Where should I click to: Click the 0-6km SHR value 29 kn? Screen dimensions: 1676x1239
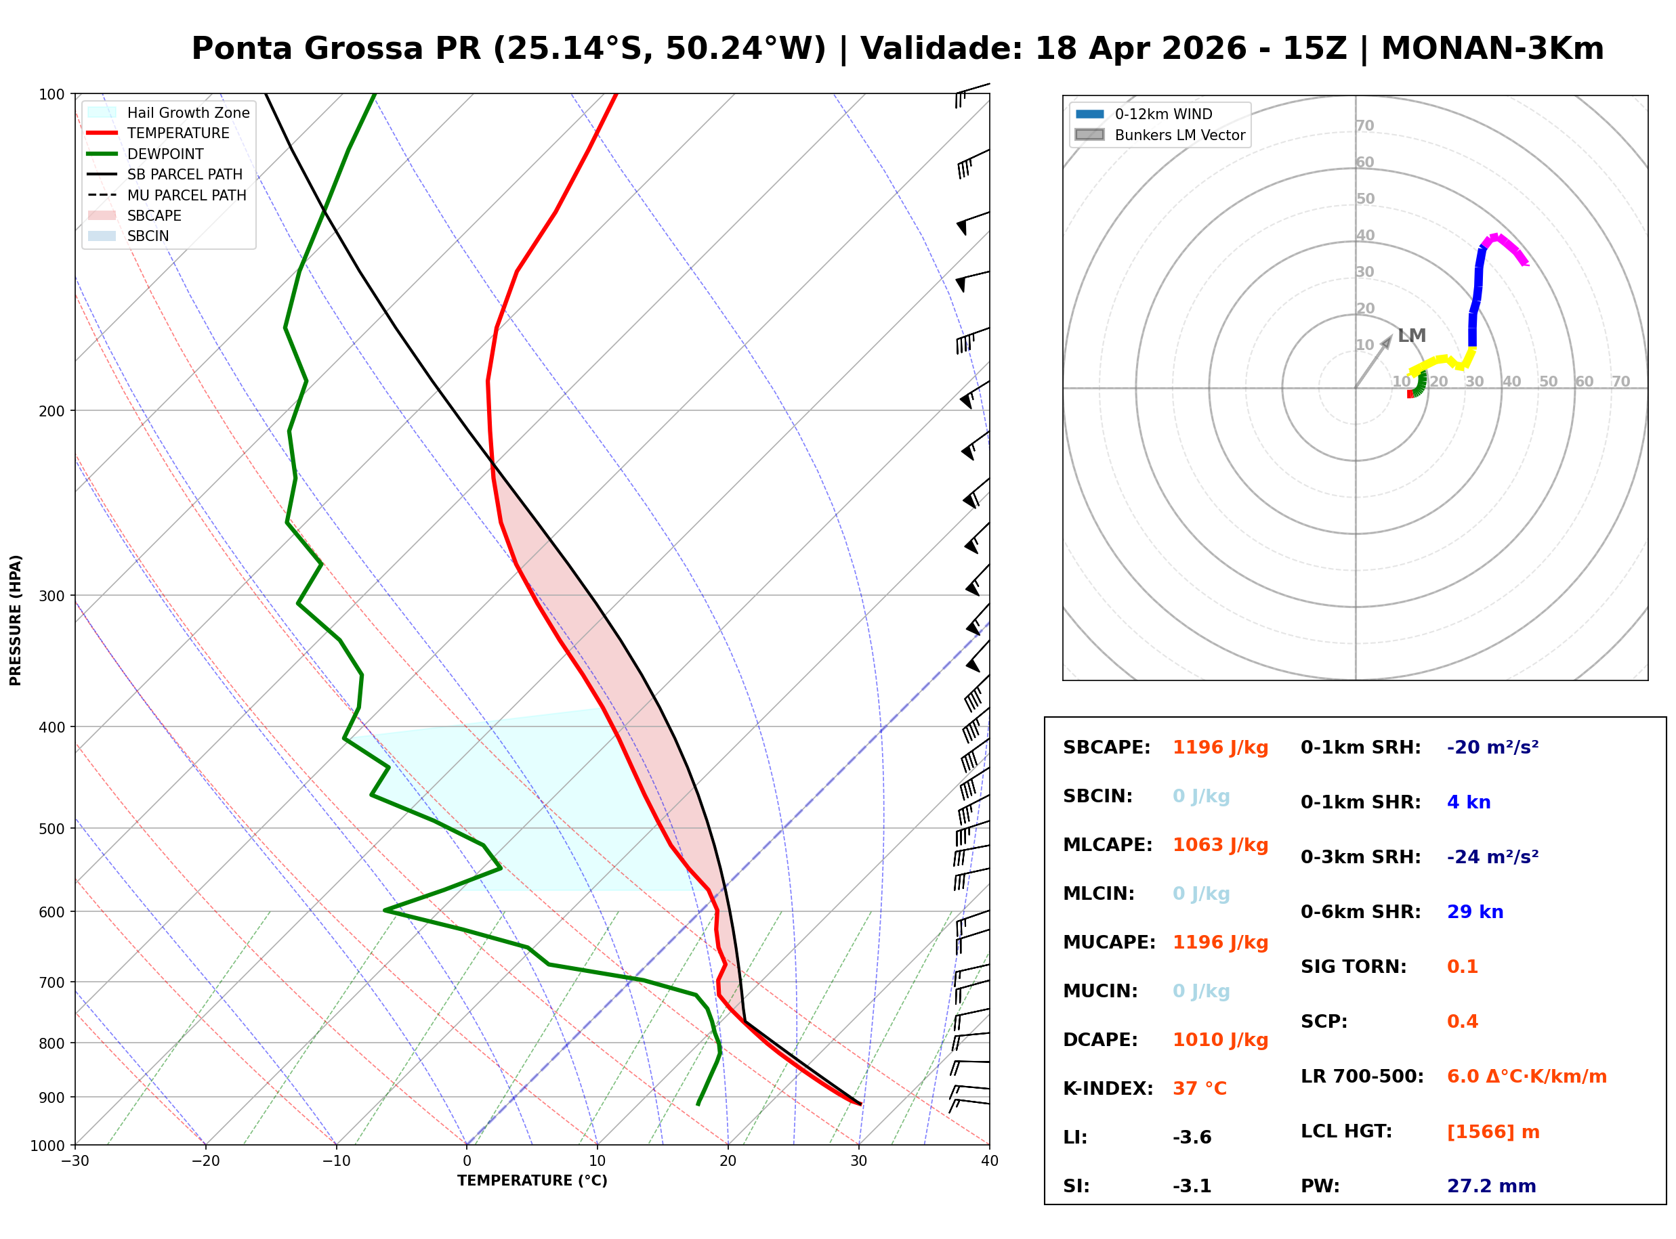click(1475, 912)
